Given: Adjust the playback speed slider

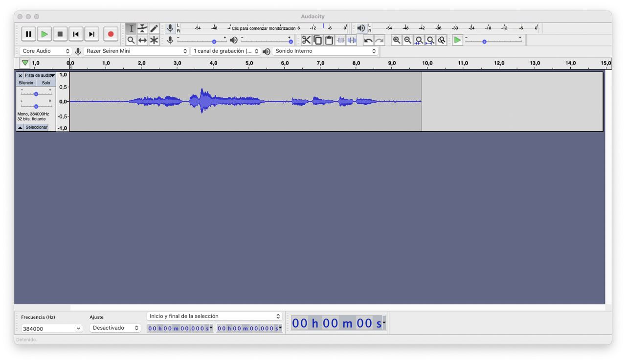Looking at the screenshot, I should tap(484, 41).
